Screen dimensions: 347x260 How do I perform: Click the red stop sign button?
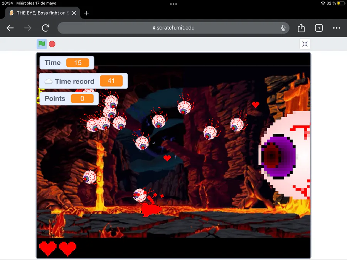click(x=52, y=44)
